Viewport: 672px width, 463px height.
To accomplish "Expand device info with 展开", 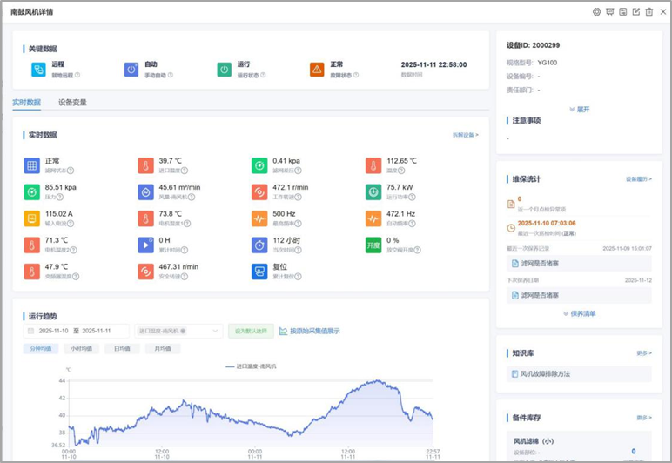I will pos(579,110).
